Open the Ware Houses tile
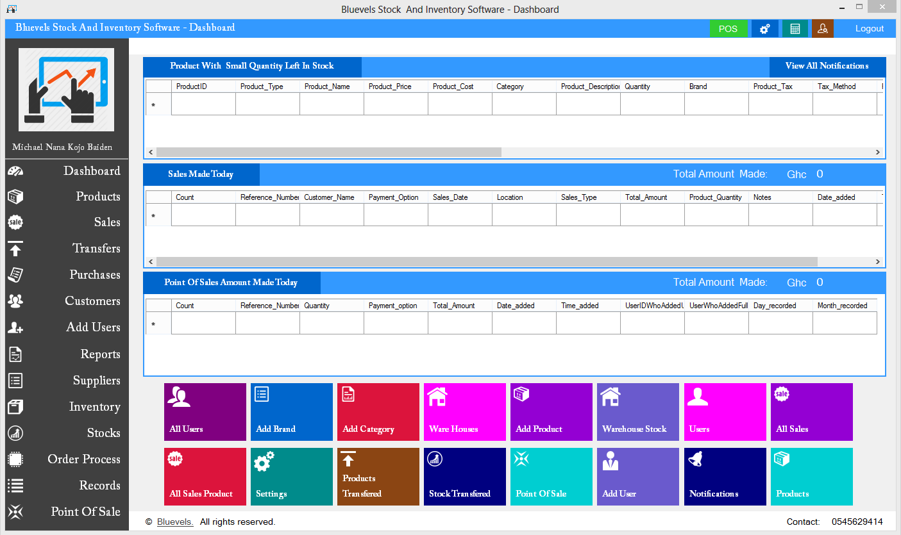Image resolution: width=901 pixels, height=535 pixels. click(x=465, y=412)
